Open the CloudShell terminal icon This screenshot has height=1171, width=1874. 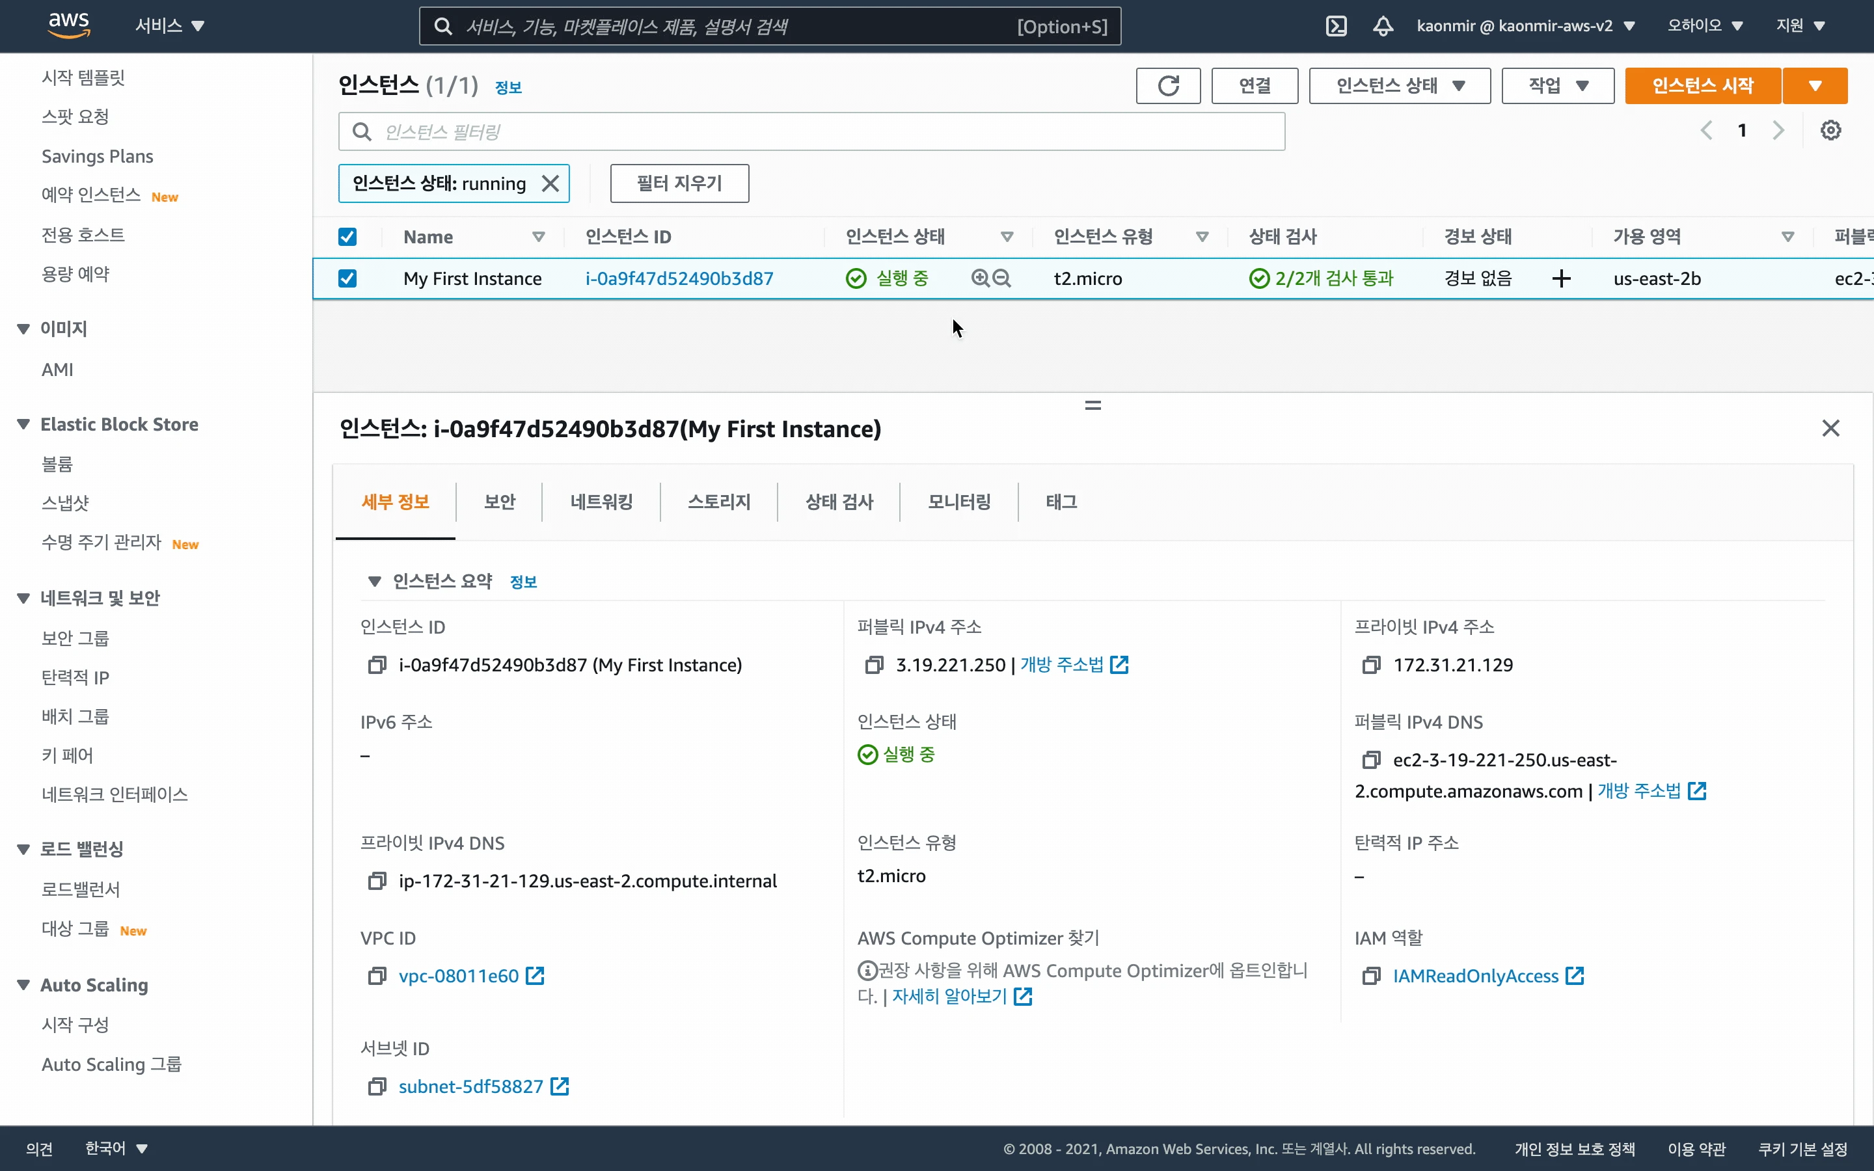[1336, 25]
